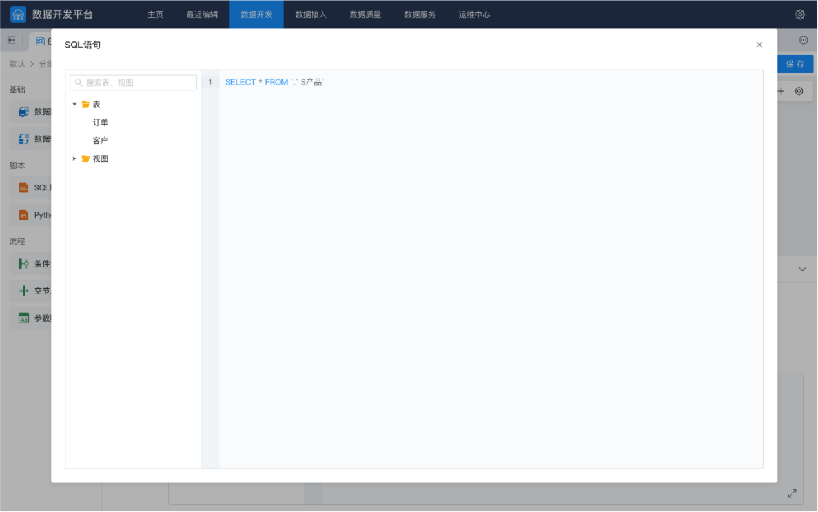Click the platform cloud logo icon

[19, 14]
